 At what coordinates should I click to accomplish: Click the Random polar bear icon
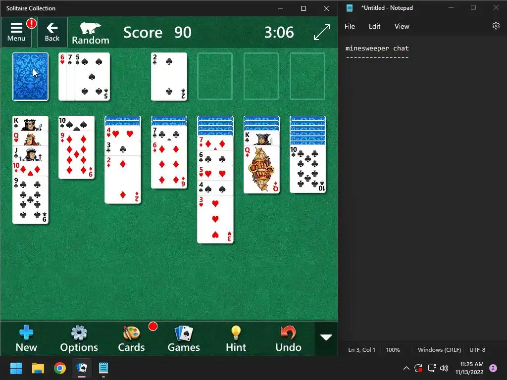(91, 33)
